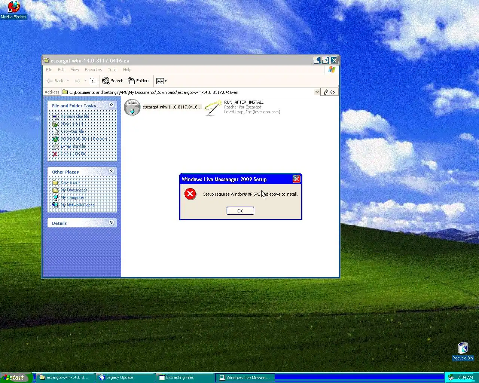Open the Favorites menu

pos(93,70)
